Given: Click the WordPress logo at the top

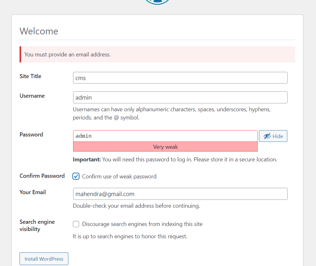Looking at the screenshot, I should point(158,2).
